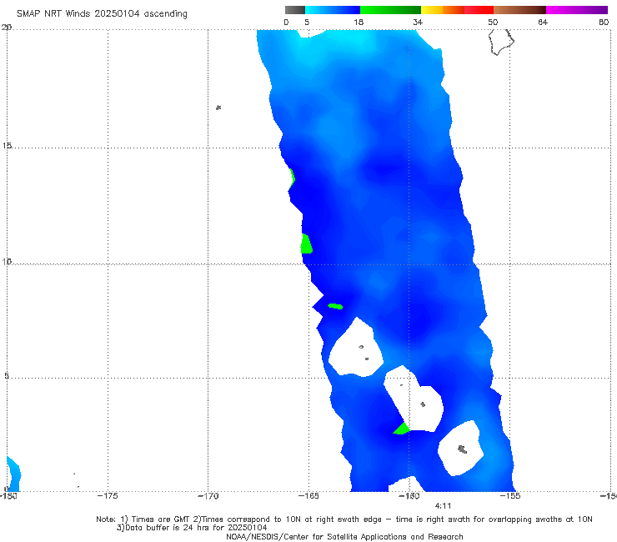Image resolution: width=617 pixels, height=542 pixels.
Task: Click the light blue swath fragment at -180 longitude
Action: pyautogui.click(x=13, y=474)
